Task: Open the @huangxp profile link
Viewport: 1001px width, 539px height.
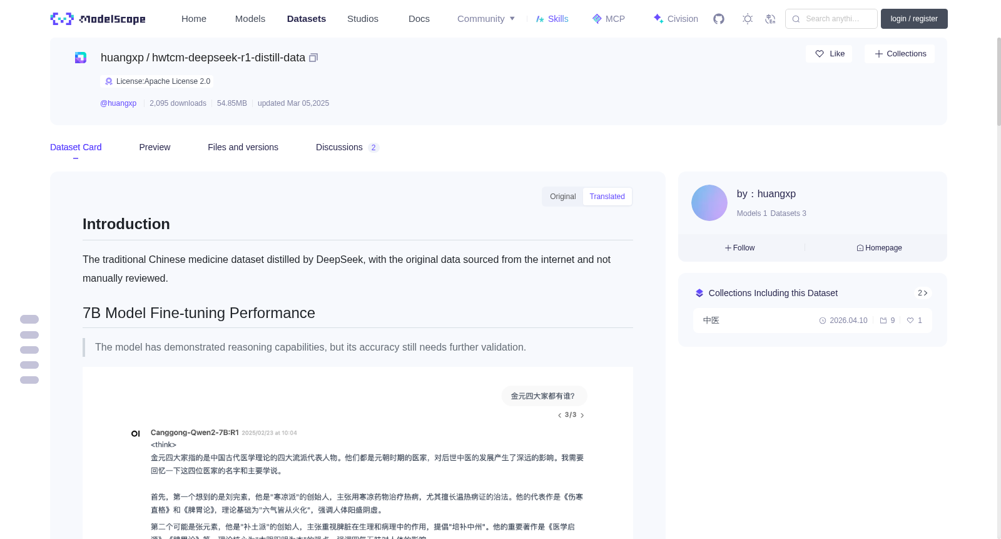Action: tap(118, 103)
